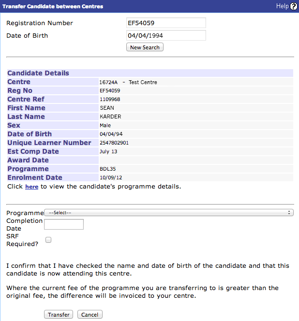Click the Candidate Details header

38,73
